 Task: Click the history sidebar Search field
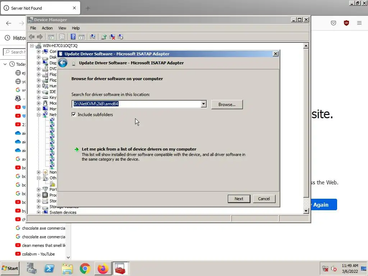[x=14, y=52]
